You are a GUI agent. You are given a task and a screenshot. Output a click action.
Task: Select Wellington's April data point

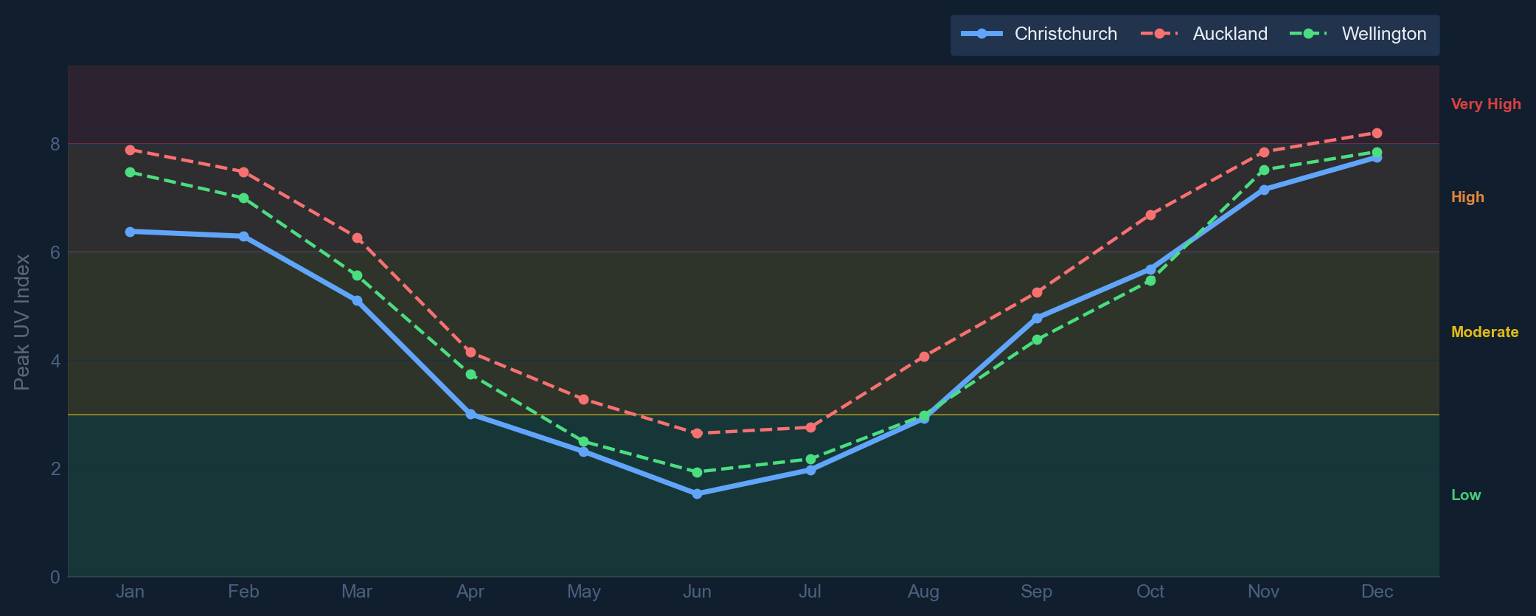[470, 374]
